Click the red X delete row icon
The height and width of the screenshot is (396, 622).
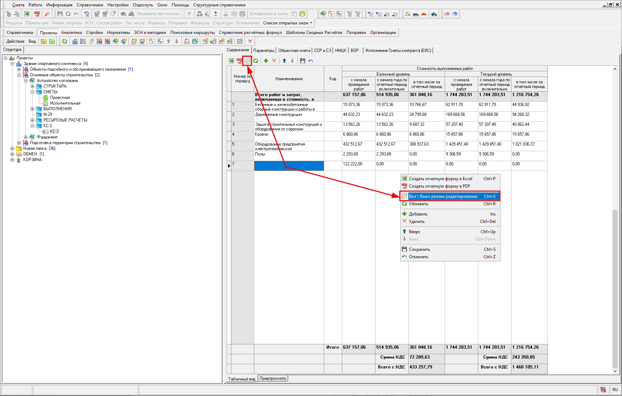point(274,61)
